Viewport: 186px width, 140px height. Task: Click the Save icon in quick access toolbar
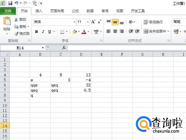[x=10, y=3]
